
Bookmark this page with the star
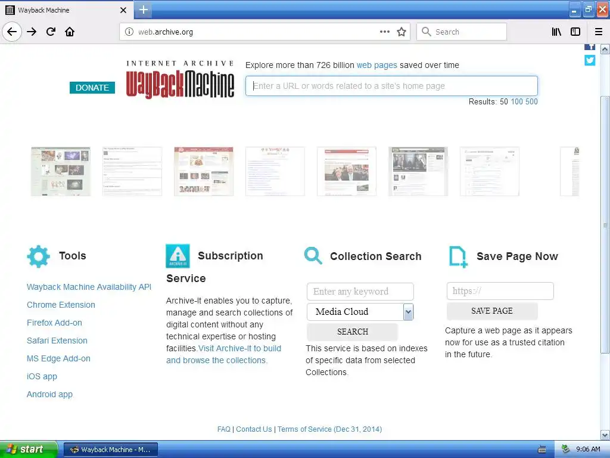coord(402,32)
